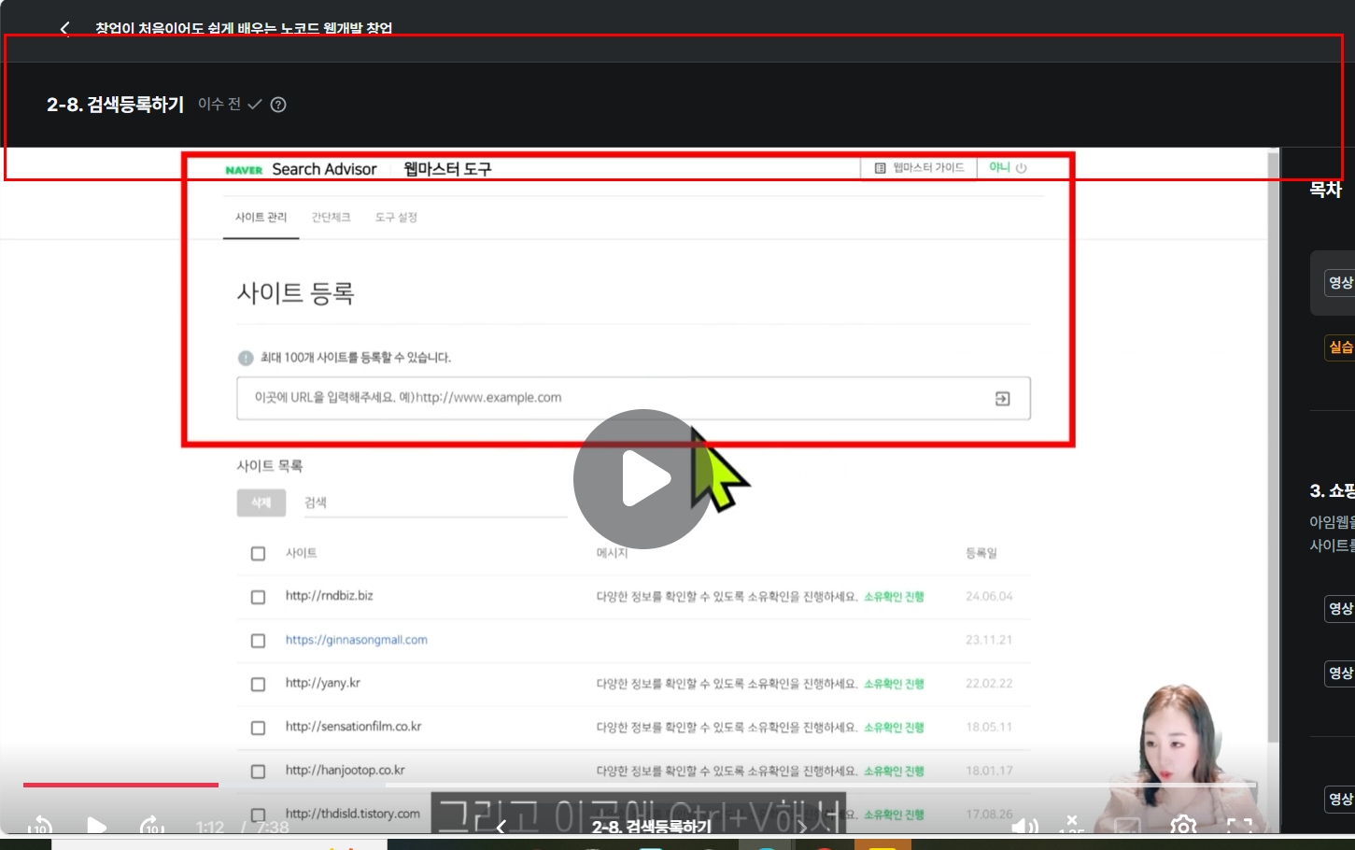The width and height of the screenshot is (1355, 850).
Task: Click the info icon beside 최대 100개 사이트
Action: point(246,358)
